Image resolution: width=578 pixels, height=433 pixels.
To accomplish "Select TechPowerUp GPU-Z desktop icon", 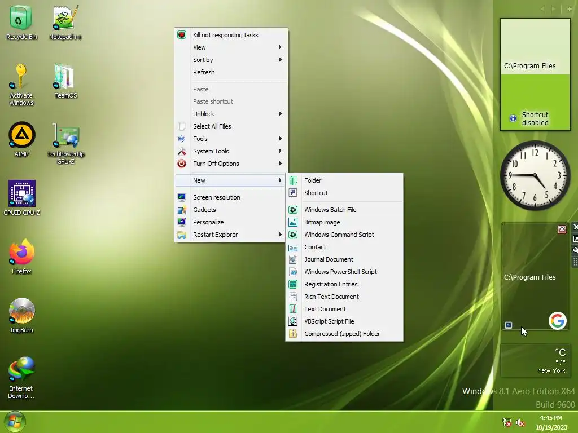I will point(65,144).
